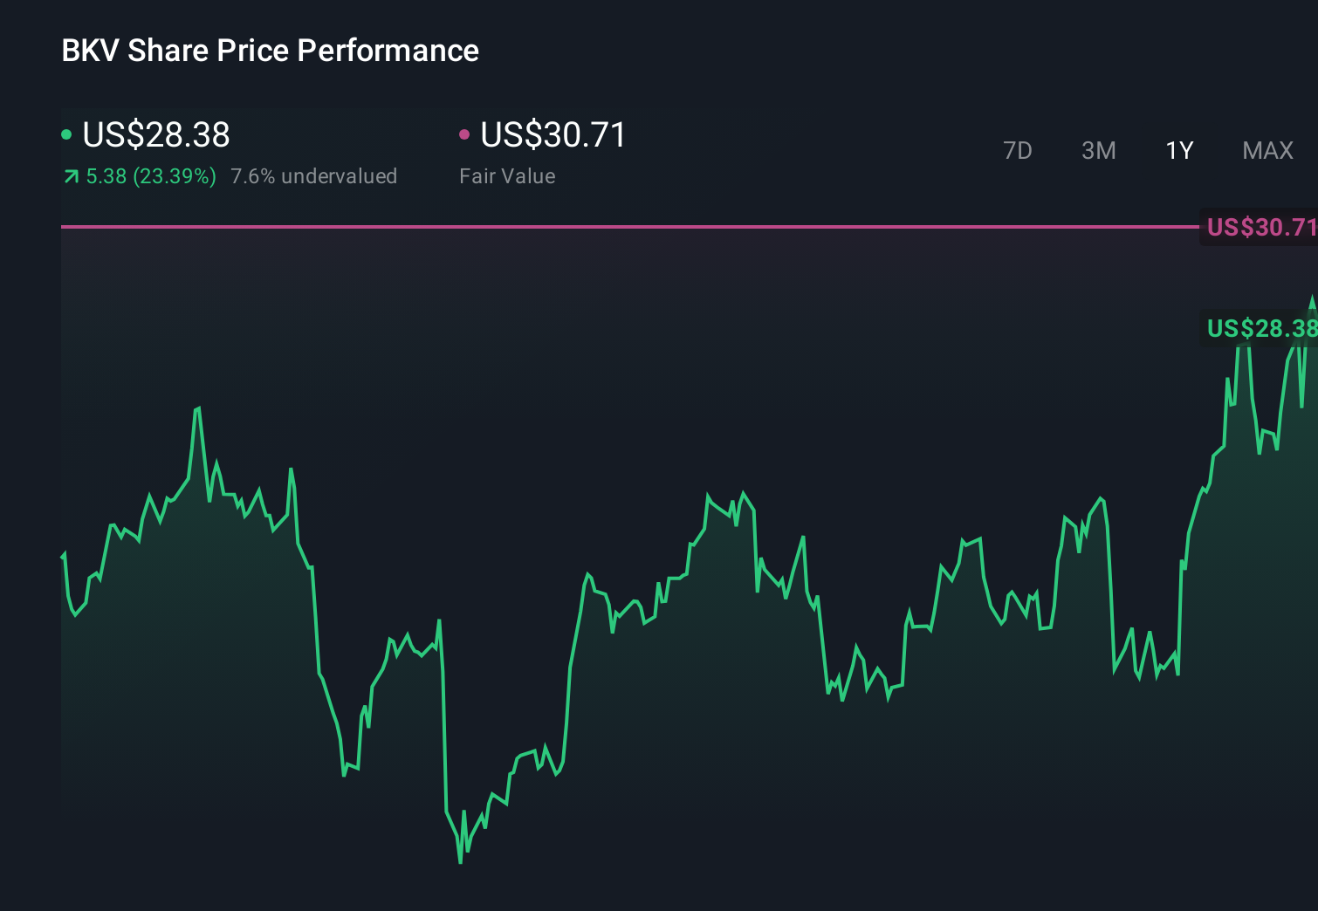Switch to the 3M time range tab
Image resolution: width=1318 pixels, height=911 pixels.
tap(1098, 150)
